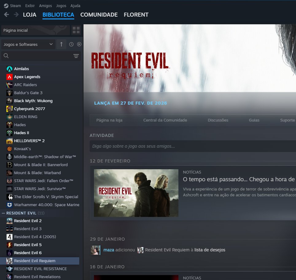Click the Apex Legends red icon
This screenshot has width=296, height=280.
10,77
